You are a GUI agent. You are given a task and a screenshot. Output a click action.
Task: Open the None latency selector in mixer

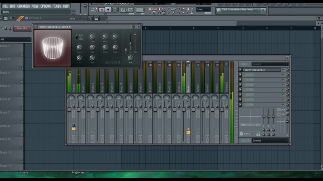coord(248,134)
